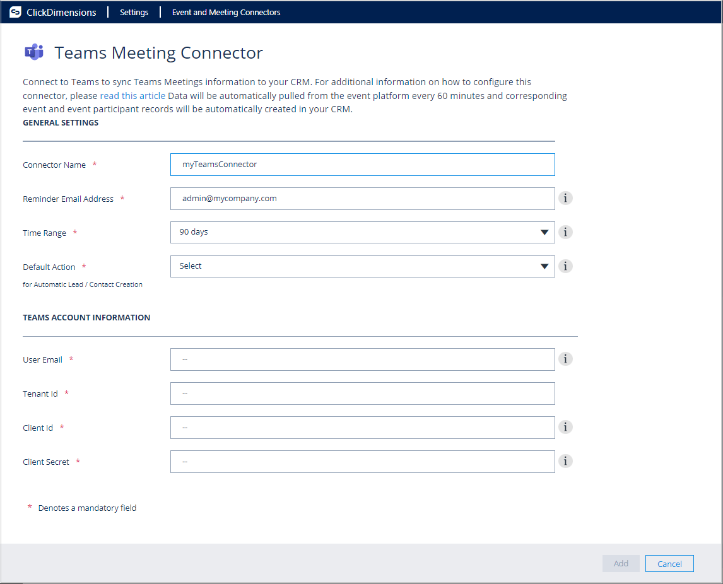Click the Reminder Email Address text field
The height and width of the screenshot is (584, 723).
tap(362, 198)
